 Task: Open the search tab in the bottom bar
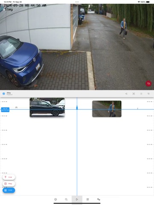(66, 199)
